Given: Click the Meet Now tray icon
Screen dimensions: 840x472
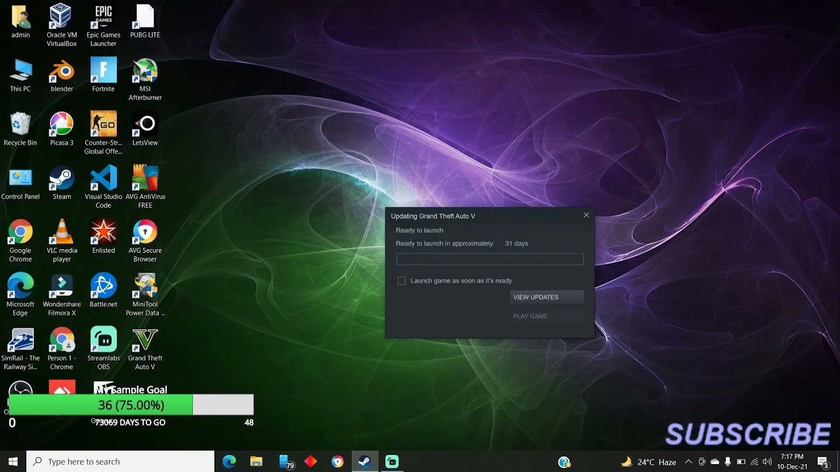Looking at the screenshot, I should [702, 462].
